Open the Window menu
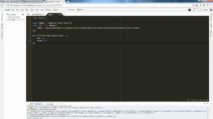Image resolution: width=213 pixels, height=119 pixels. [x=48, y=10]
